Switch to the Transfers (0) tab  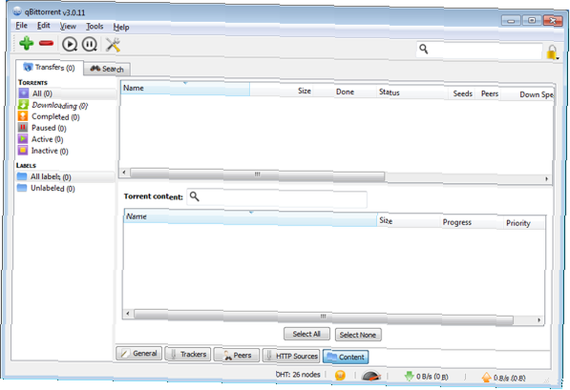click(x=50, y=67)
